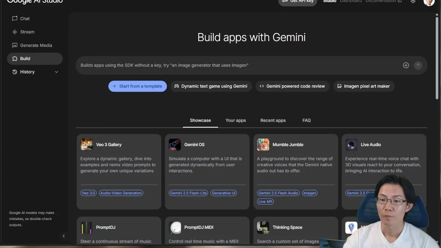Click the send arrow button
441x248 pixels.
coord(418,65)
